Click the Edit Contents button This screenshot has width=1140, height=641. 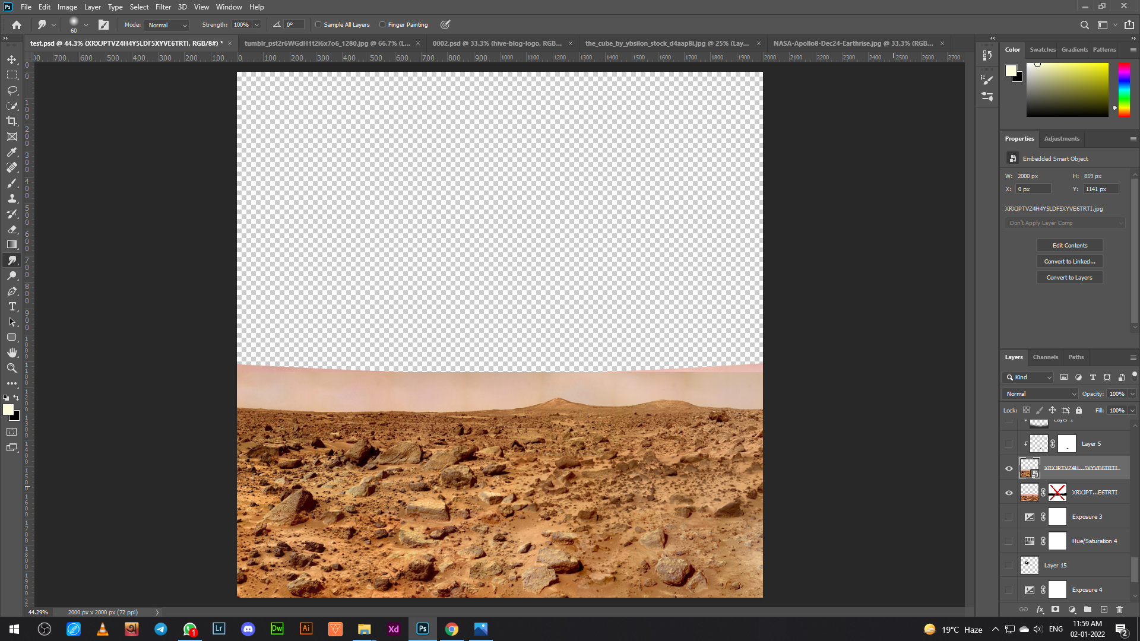(x=1069, y=245)
